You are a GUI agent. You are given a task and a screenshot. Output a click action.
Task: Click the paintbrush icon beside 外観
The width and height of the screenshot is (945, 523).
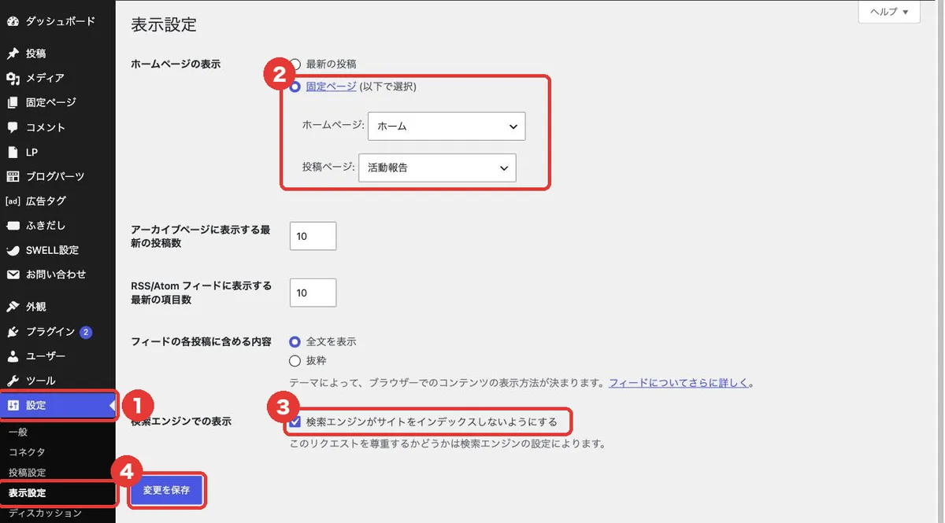click(13, 307)
